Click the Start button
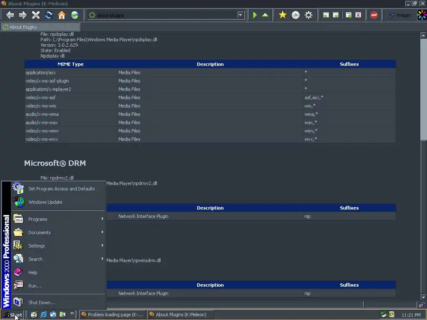Screen dimensions: 427x320 13,315
